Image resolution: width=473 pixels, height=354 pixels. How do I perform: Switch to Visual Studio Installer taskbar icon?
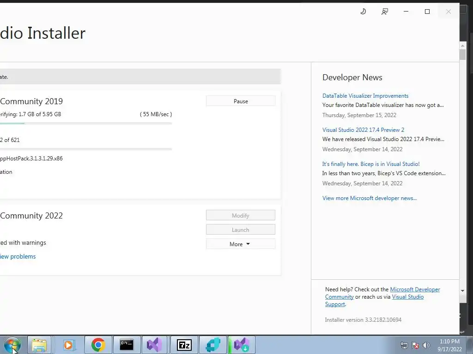pos(241,345)
